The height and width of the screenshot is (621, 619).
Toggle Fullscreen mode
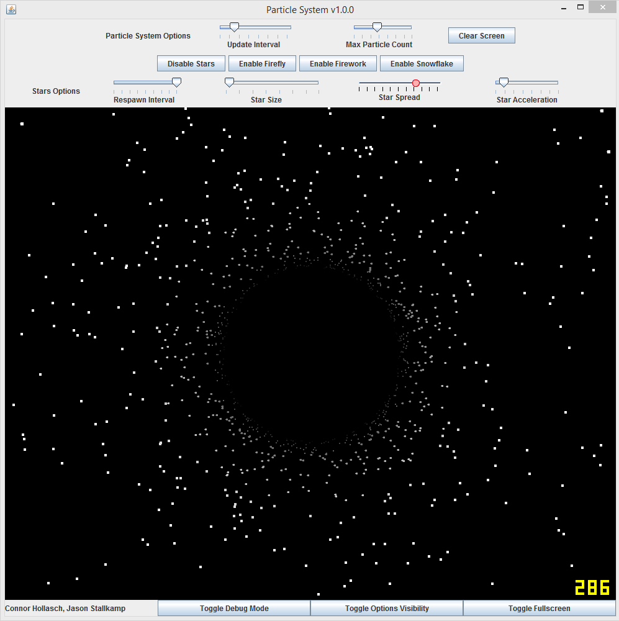pos(540,609)
